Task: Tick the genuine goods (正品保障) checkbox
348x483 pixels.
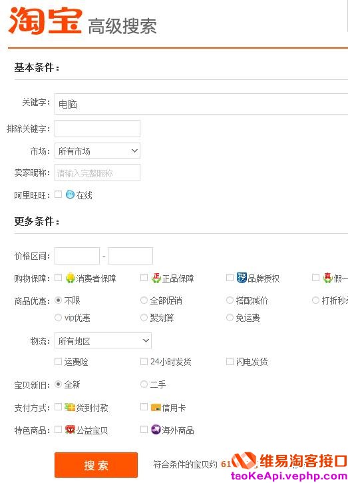Action: pyautogui.click(x=144, y=278)
